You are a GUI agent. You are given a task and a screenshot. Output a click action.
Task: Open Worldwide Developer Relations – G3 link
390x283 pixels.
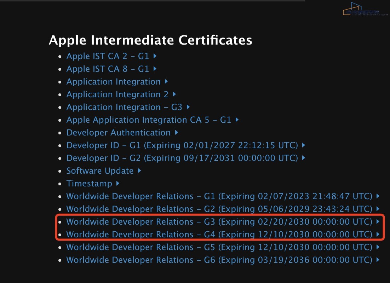(219, 221)
